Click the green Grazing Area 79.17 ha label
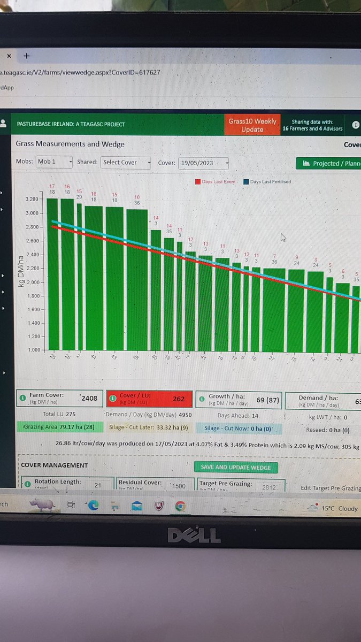The image size is (361, 642). pos(59,427)
